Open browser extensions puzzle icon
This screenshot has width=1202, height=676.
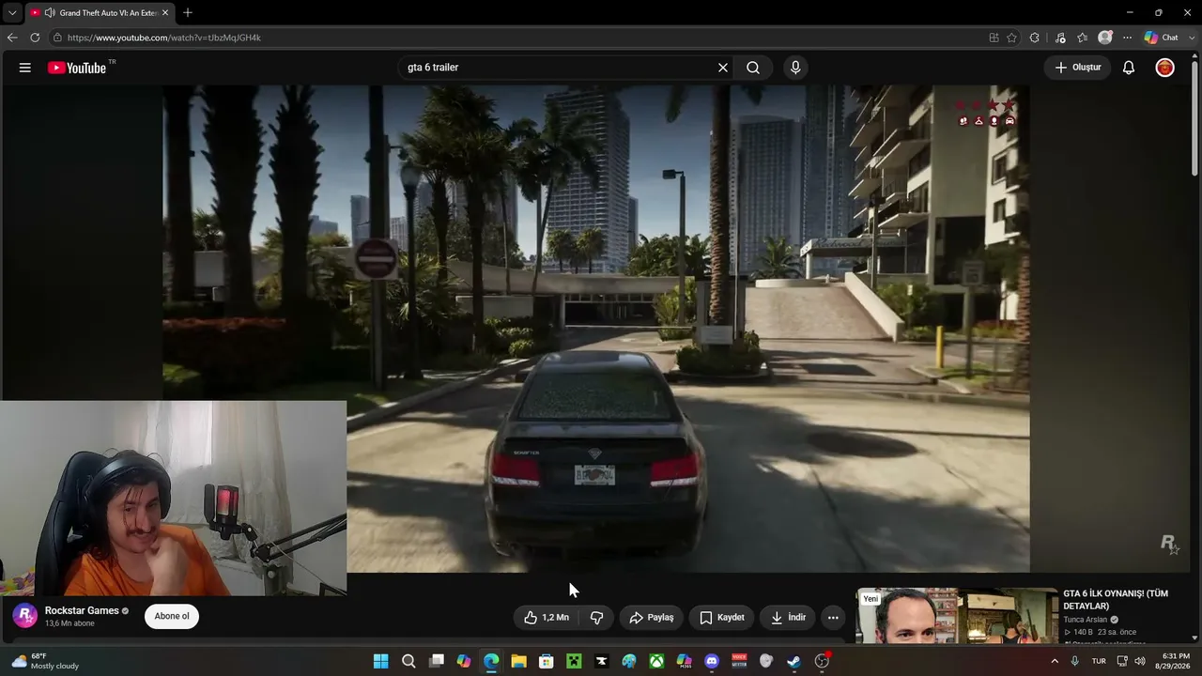click(1035, 38)
